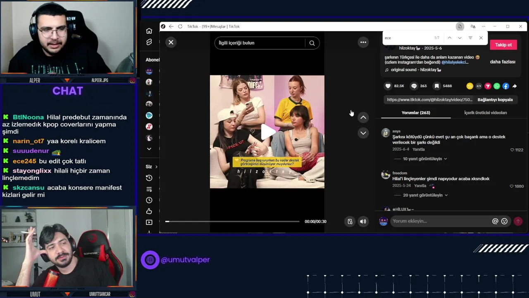Switch to Yorumlar (263) tab

(416, 113)
